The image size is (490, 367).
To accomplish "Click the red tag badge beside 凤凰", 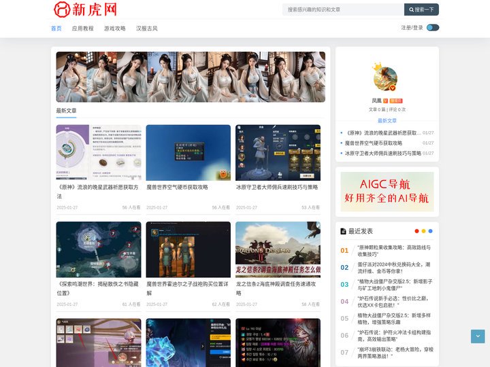I will point(396,101).
